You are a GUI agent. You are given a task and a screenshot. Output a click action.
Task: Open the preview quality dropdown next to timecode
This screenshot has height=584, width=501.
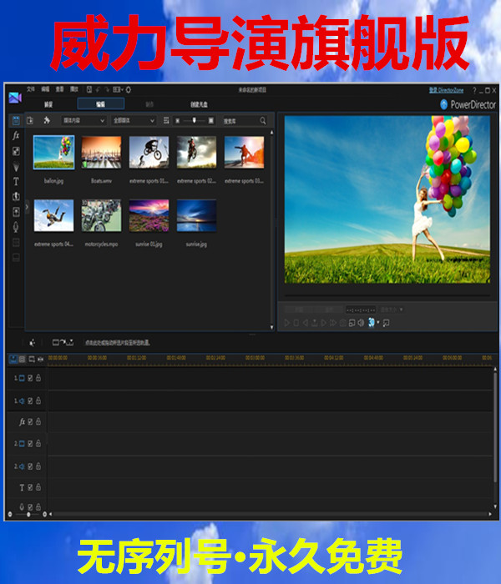click(x=392, y=310)
